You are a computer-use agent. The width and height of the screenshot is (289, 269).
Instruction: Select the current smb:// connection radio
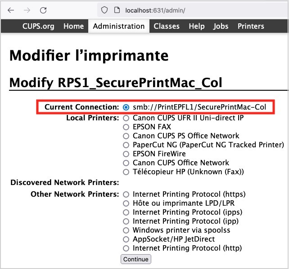(x=126, y=107)
